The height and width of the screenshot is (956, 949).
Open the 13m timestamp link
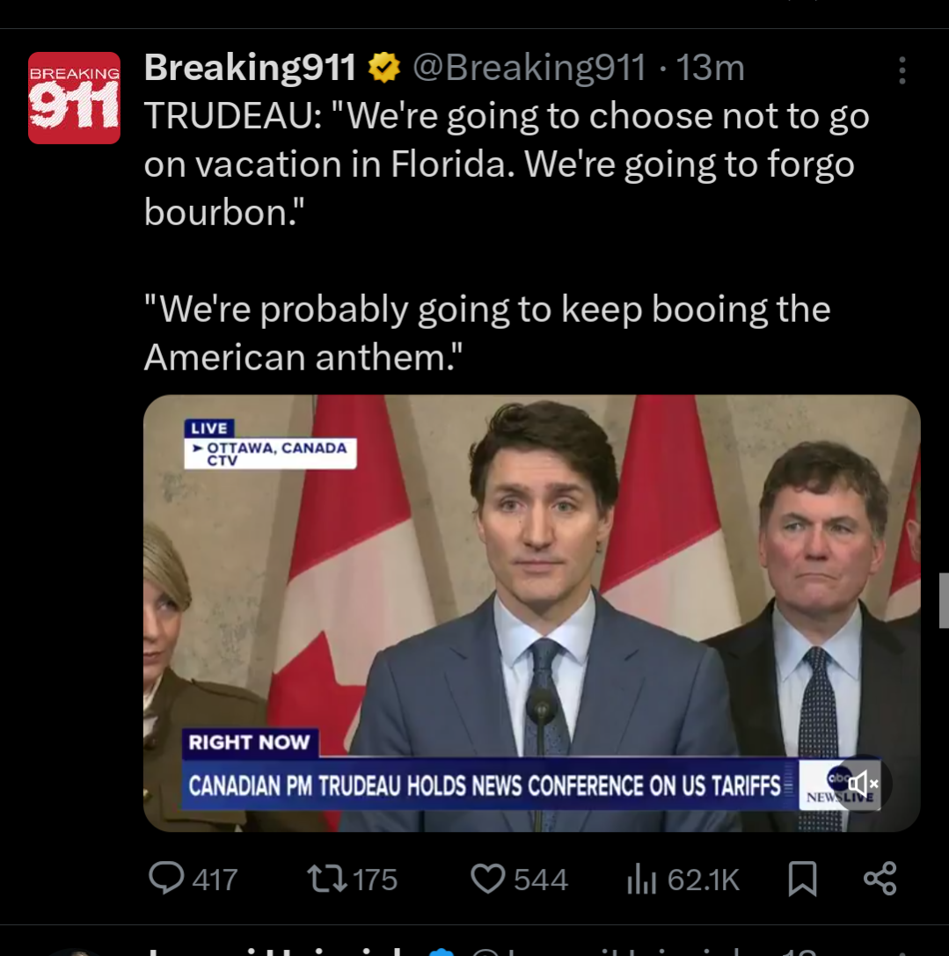(710, 68)
